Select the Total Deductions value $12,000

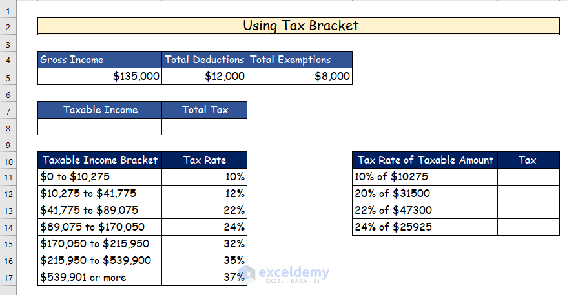coord(204,77)
